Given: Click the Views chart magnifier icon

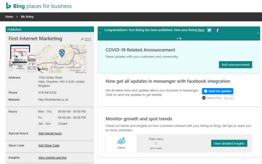Looking at the screenshot, I should (x=121, y=141).
